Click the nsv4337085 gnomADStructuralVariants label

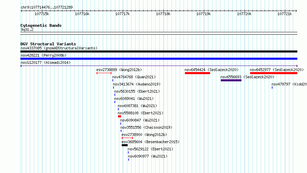click(59, 48)
